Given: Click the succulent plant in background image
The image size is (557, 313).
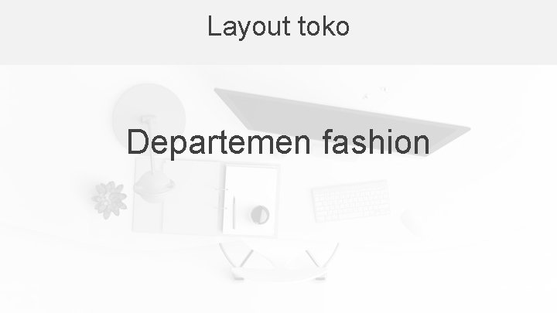Looking at the screenshot, I should 110,200.
